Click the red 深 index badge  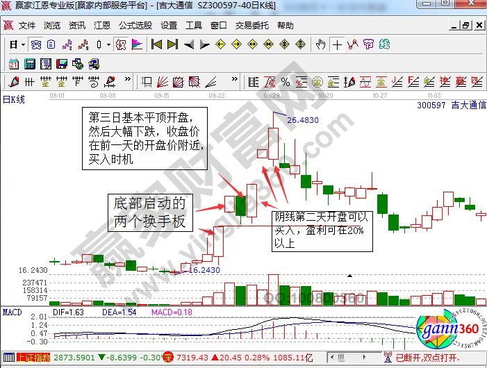coord(167,358)
